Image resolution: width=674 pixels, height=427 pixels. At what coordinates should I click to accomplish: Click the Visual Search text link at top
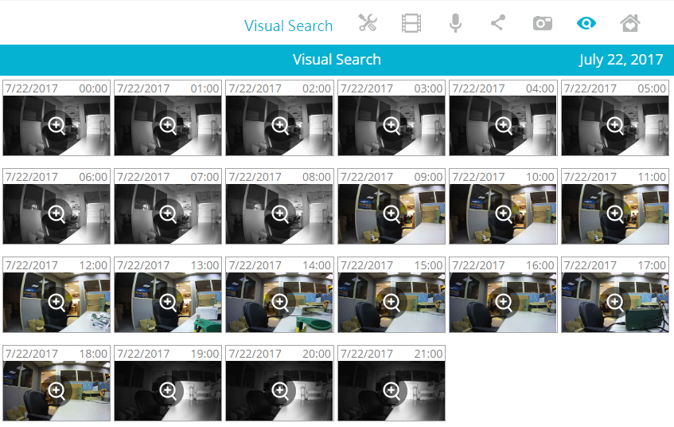click(x=288, y=25)
